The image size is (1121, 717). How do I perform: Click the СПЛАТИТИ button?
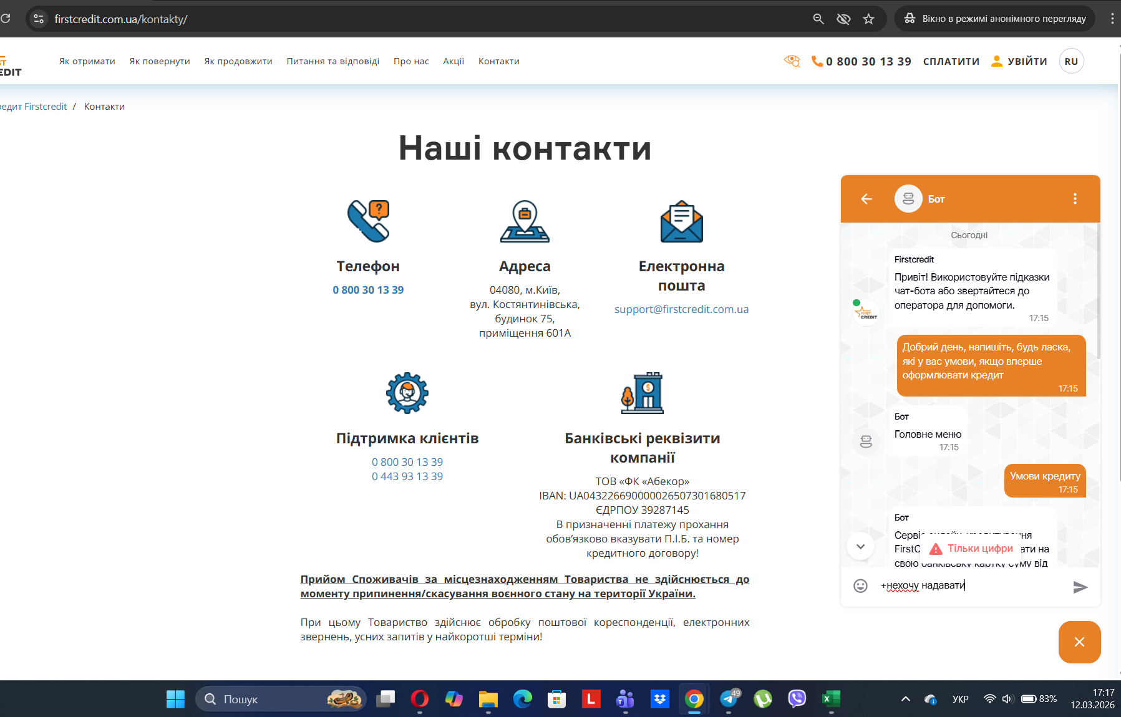[951, 61]
